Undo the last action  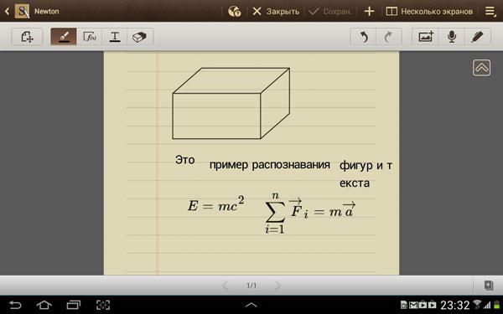pyautogui.click(x=363, y=37)
